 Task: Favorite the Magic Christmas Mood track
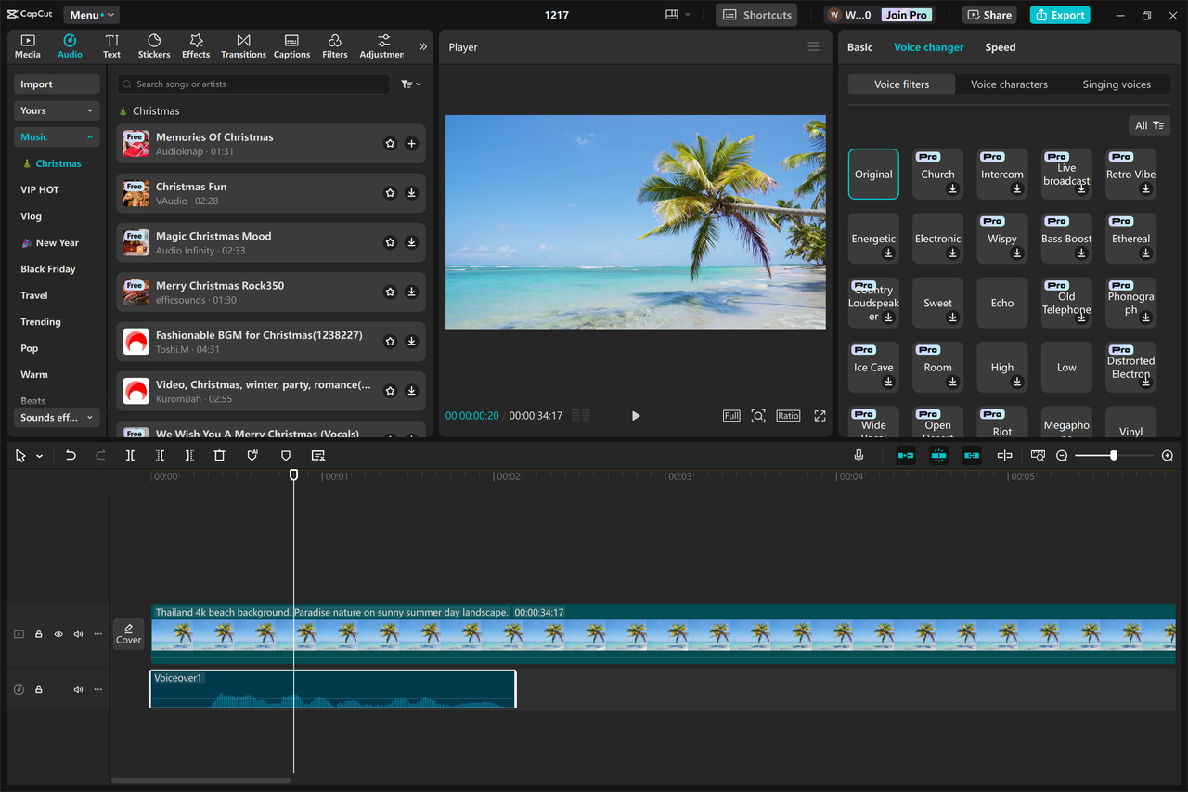[390, 242]
